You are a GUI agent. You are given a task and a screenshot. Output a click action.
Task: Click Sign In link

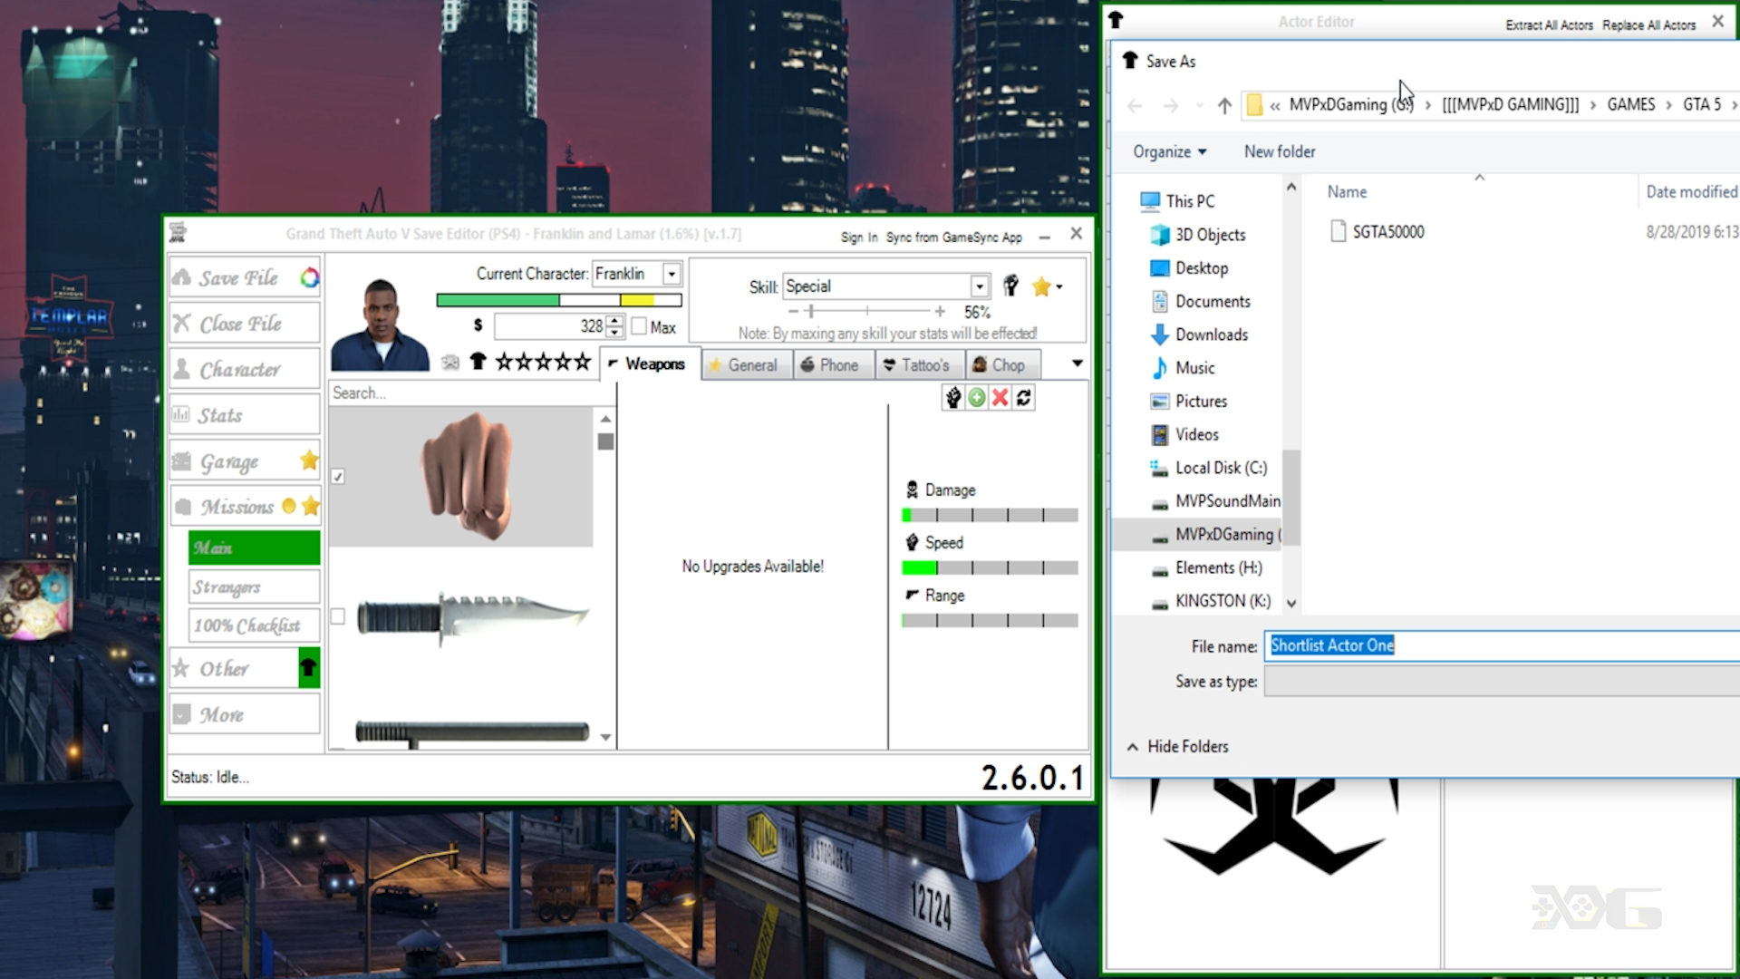[x=858, y=237]
